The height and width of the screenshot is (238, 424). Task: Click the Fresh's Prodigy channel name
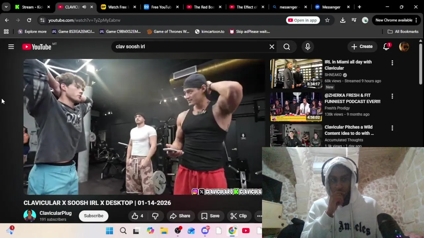(x=337, y=108)
